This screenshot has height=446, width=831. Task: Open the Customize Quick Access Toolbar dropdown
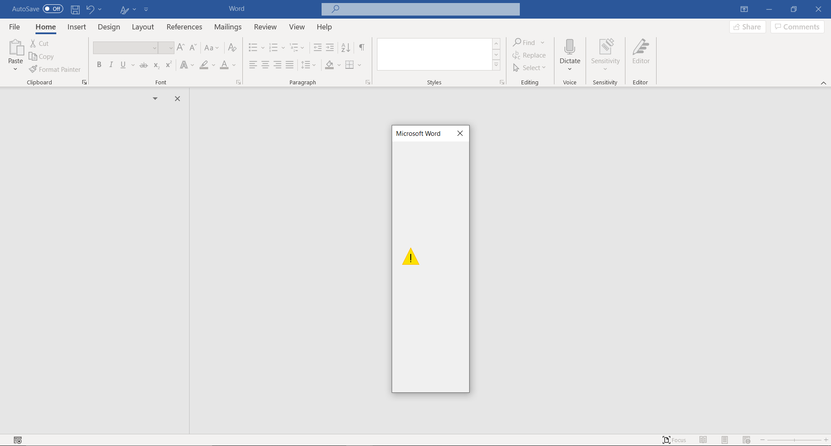146,10
